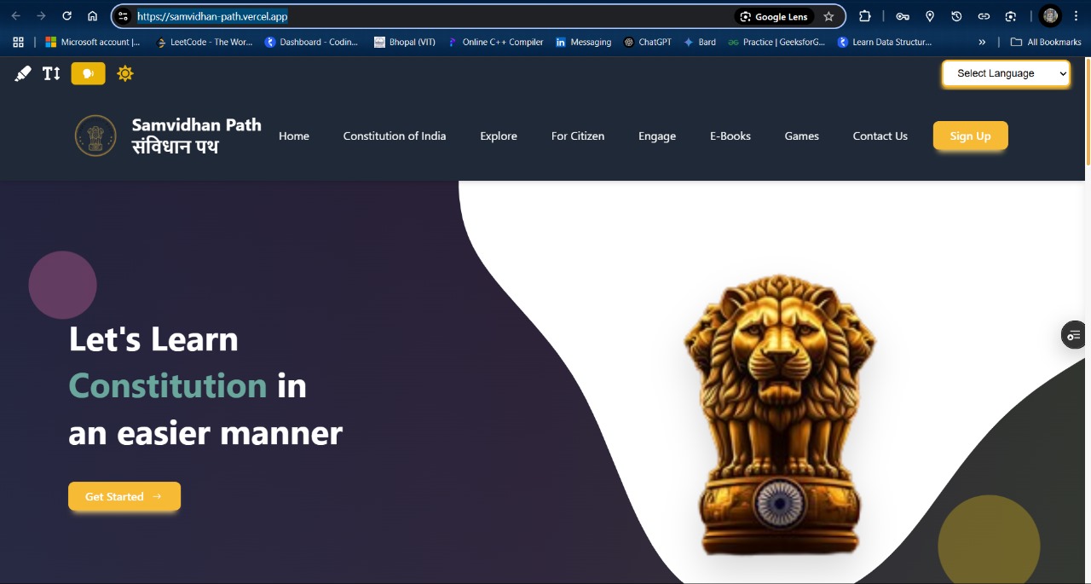Bookmark this page with the star icon

pos(828,16)
